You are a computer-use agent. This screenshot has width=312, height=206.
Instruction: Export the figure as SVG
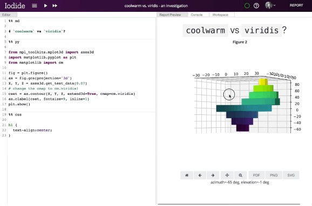click(x=291, y=175)
